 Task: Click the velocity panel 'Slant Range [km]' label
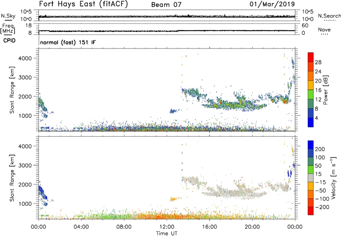[12, 178]
